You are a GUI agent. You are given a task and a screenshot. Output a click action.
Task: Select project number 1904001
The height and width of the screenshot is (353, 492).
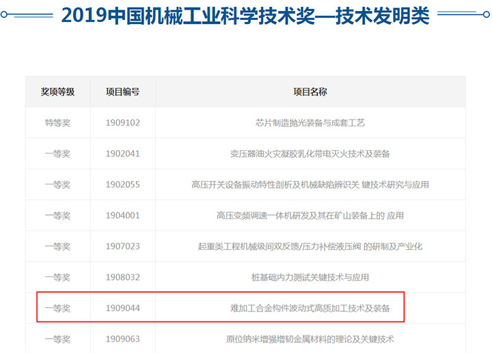[x=123, y=216]
